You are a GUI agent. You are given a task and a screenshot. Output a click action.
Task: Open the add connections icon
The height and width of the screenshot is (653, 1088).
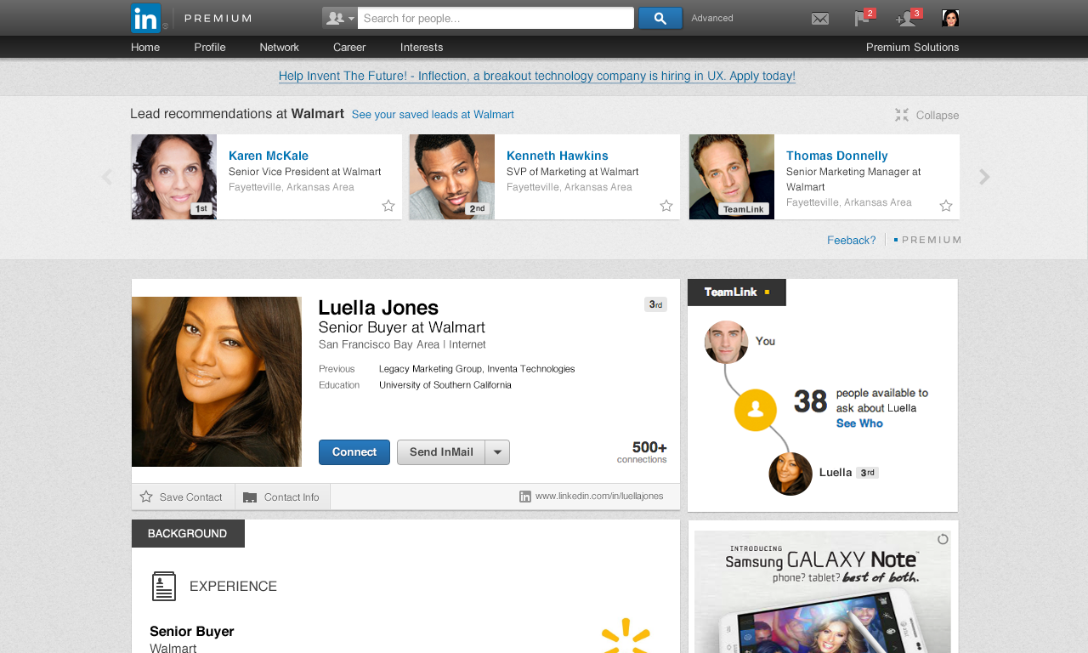coord(906,19)
